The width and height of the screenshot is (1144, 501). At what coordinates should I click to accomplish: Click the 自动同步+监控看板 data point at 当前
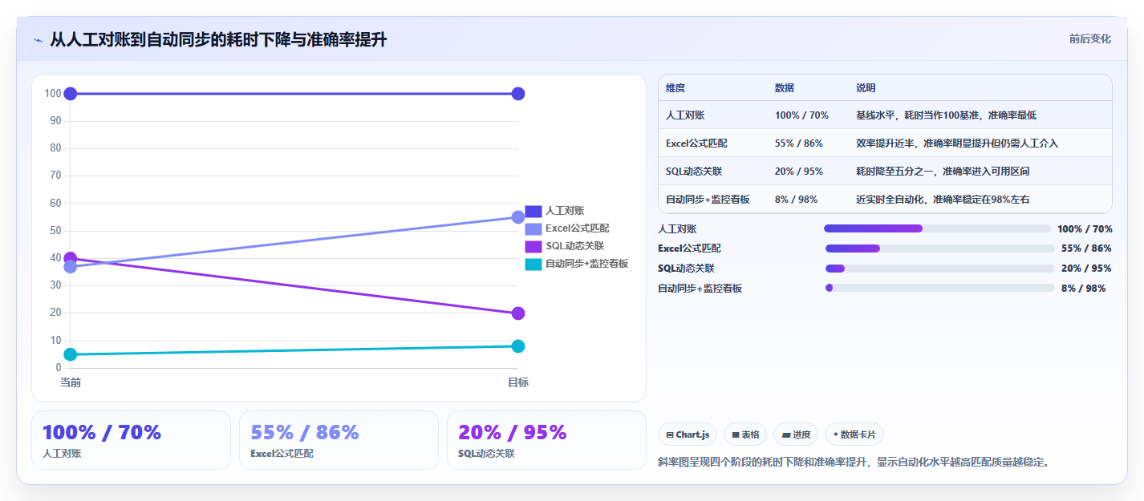tap(71, 354)
